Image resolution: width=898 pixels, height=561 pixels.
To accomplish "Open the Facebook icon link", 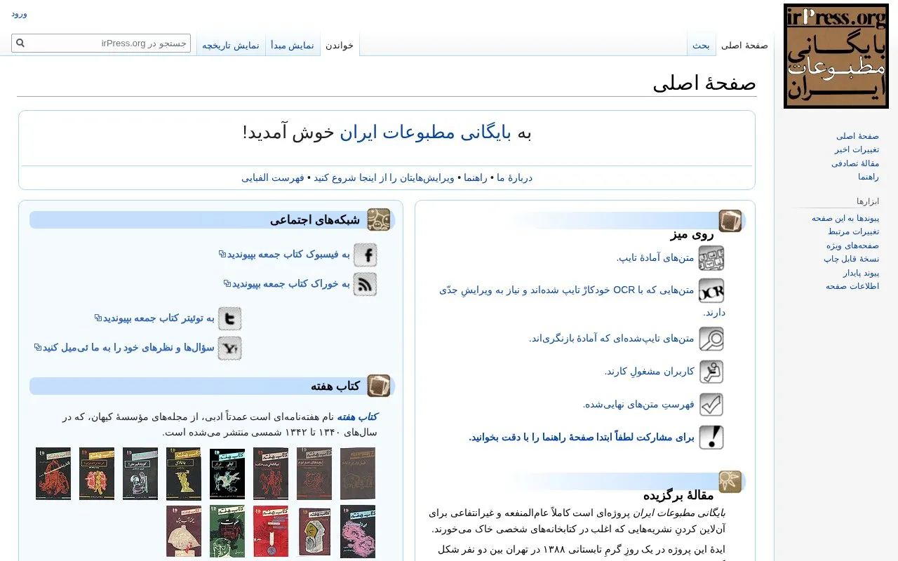I will click(x=366, y=255).
